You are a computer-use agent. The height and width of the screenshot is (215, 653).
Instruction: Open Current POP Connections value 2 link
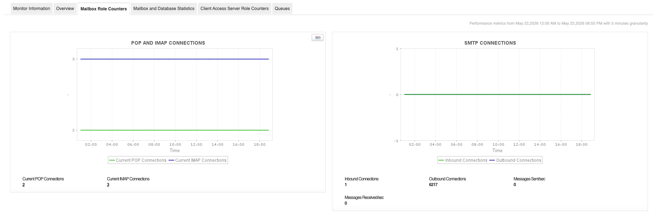pos(24,185)
